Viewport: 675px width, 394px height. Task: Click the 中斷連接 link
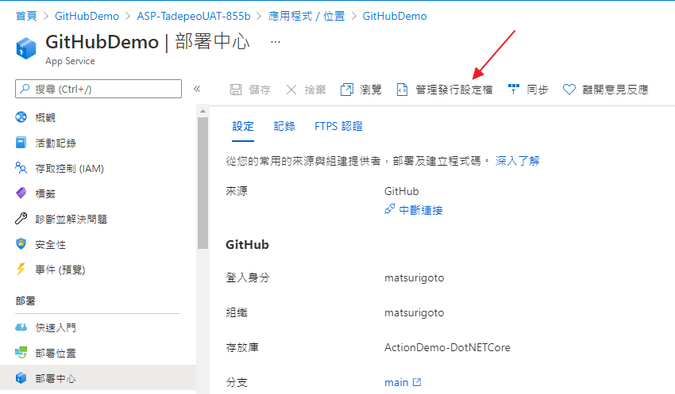point(421,210)
